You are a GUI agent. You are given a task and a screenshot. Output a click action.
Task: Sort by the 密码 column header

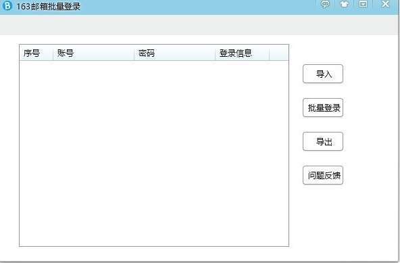coord(174,53)
